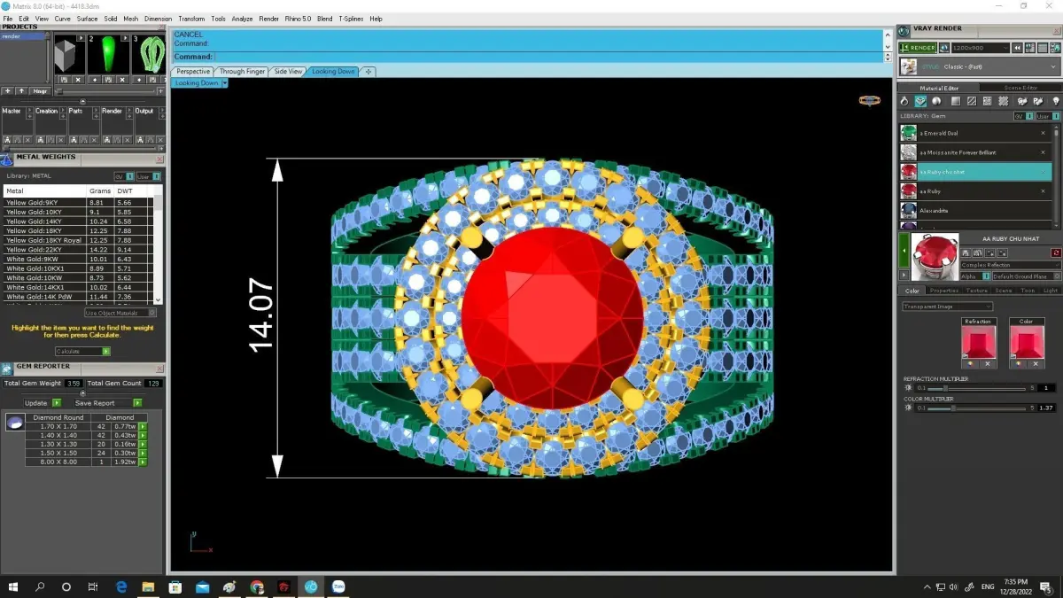The width and height of the screenshot is (1063, 598).
Task: Tick the Use Object Materials checkbox
Action: (153, 313)
